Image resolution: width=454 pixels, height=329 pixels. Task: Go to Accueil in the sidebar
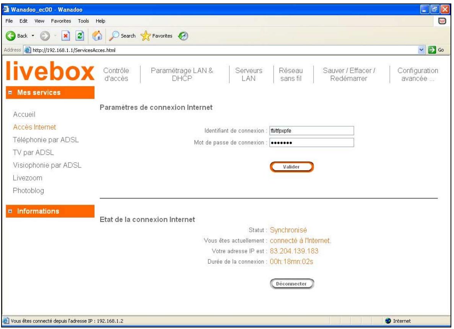(24, 114)
